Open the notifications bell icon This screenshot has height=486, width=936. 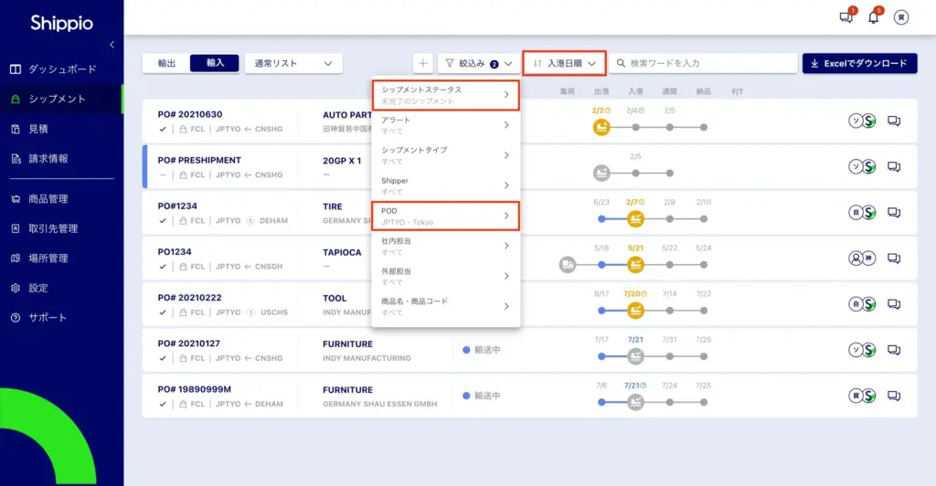pos(874,17)
